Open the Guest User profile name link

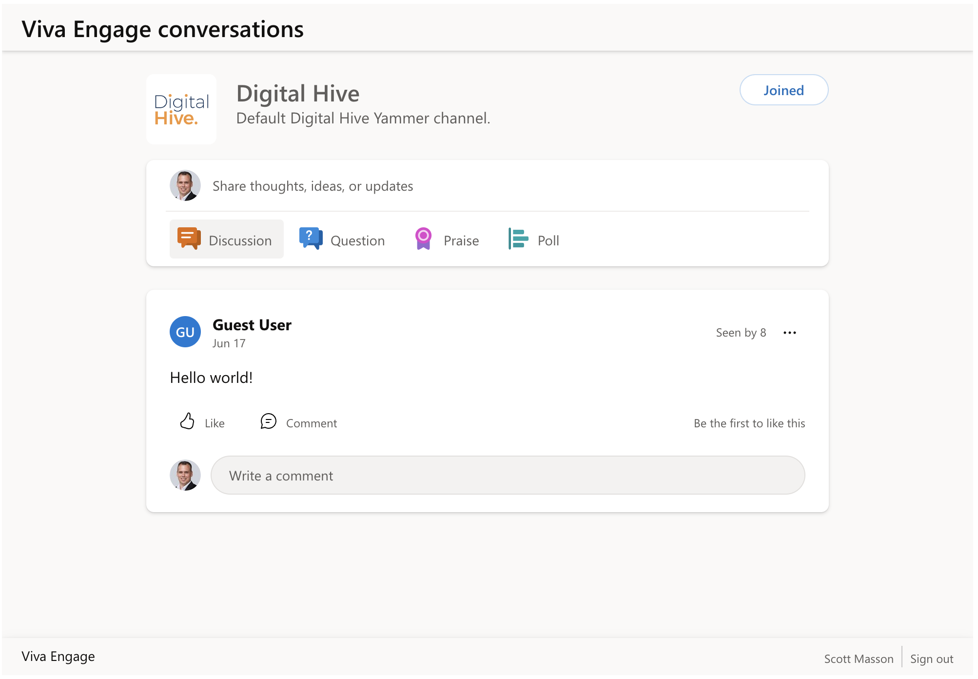pyautogui.click(x=252, y=325)
